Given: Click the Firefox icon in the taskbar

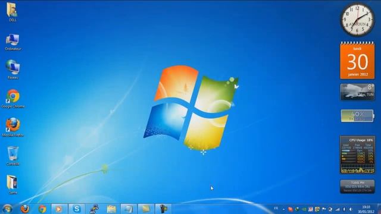Looking at the screenshot, I should (25, 209).
